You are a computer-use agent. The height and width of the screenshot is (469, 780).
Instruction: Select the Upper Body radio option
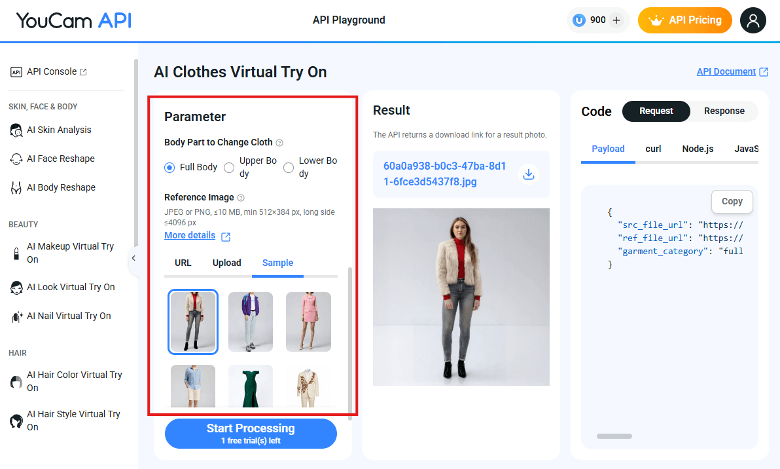click(229, 168)
